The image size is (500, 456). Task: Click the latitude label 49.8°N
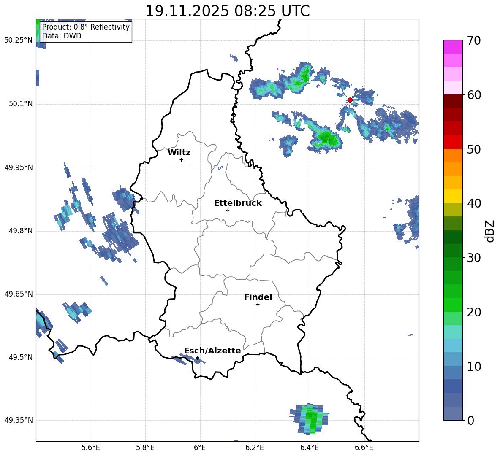tap(21, 231)
